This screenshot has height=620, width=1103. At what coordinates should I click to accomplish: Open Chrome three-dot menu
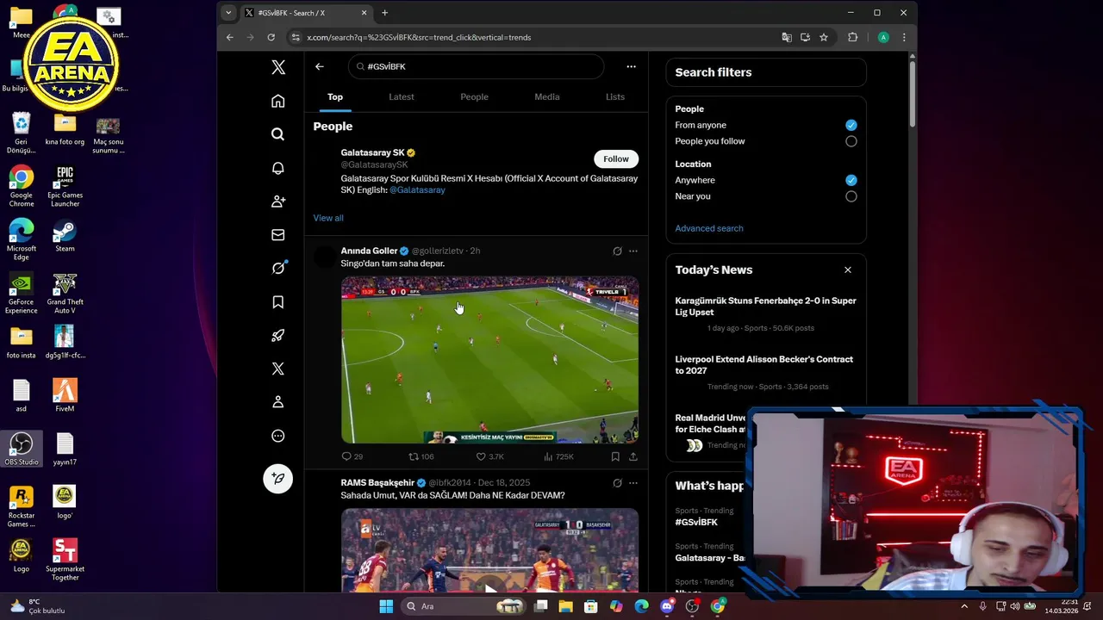tap(903, 37)
